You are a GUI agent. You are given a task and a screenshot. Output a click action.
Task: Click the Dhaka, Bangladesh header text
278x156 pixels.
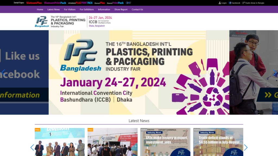[x=97, y=26]
